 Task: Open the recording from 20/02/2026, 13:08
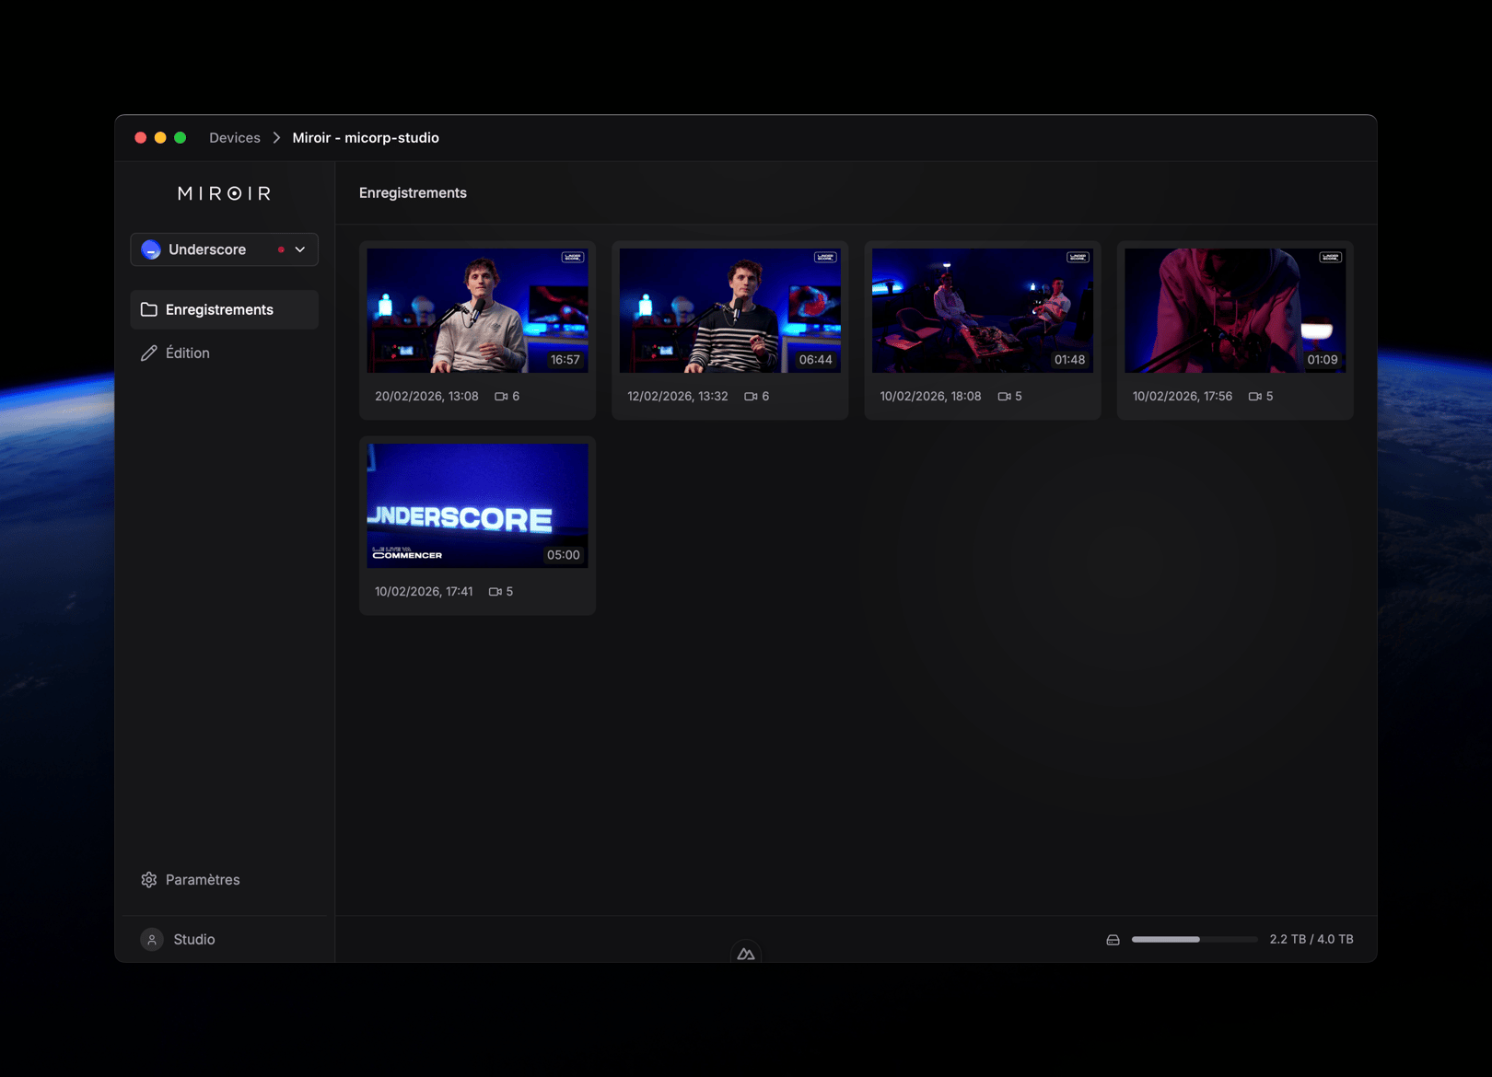click(477, 310)
